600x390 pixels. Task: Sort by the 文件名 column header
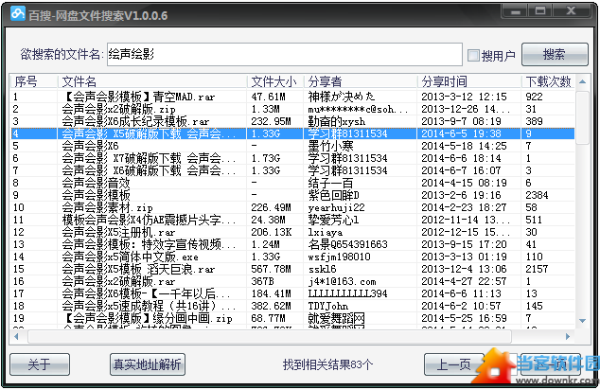point(152,81)
